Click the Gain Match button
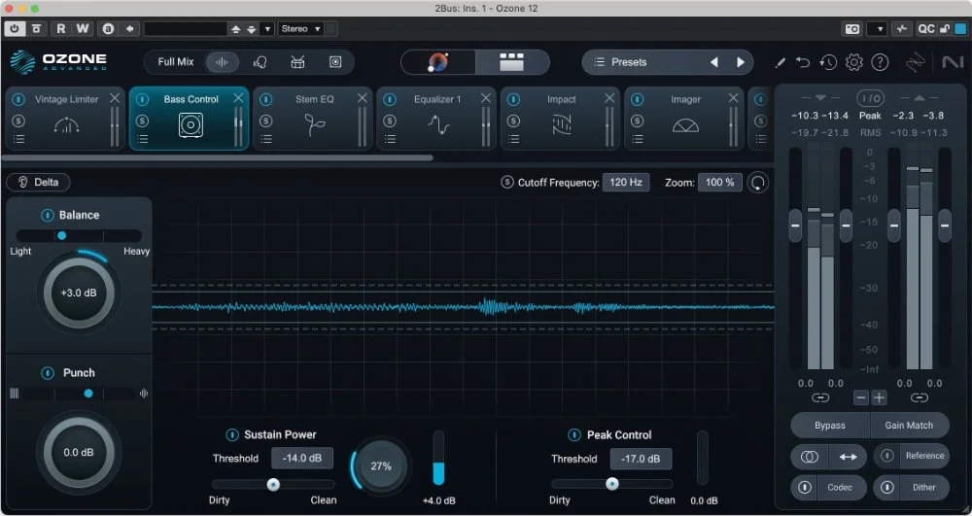Screen dimensions: 972x516 (909, 425)
